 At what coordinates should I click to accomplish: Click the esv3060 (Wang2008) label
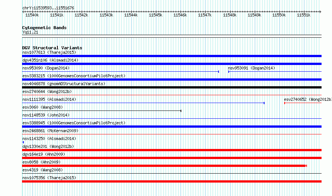(x=43, y=107)
